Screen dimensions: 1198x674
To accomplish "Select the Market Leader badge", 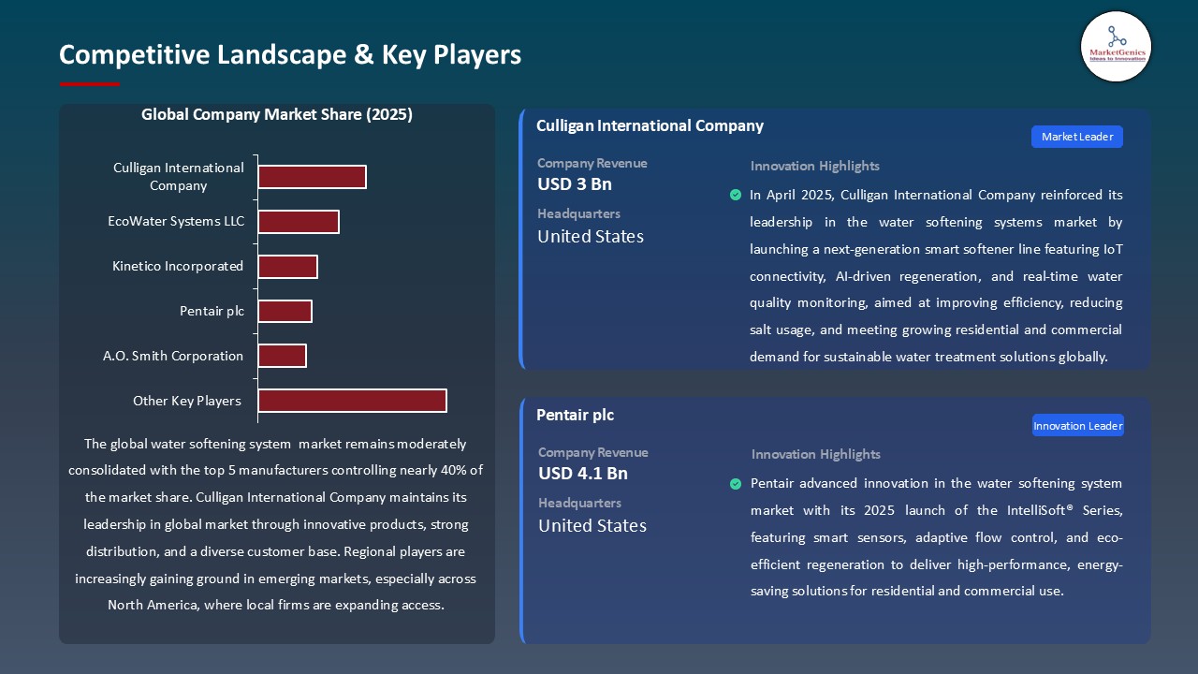I will pyautogui.click(x=1076, y=137).
